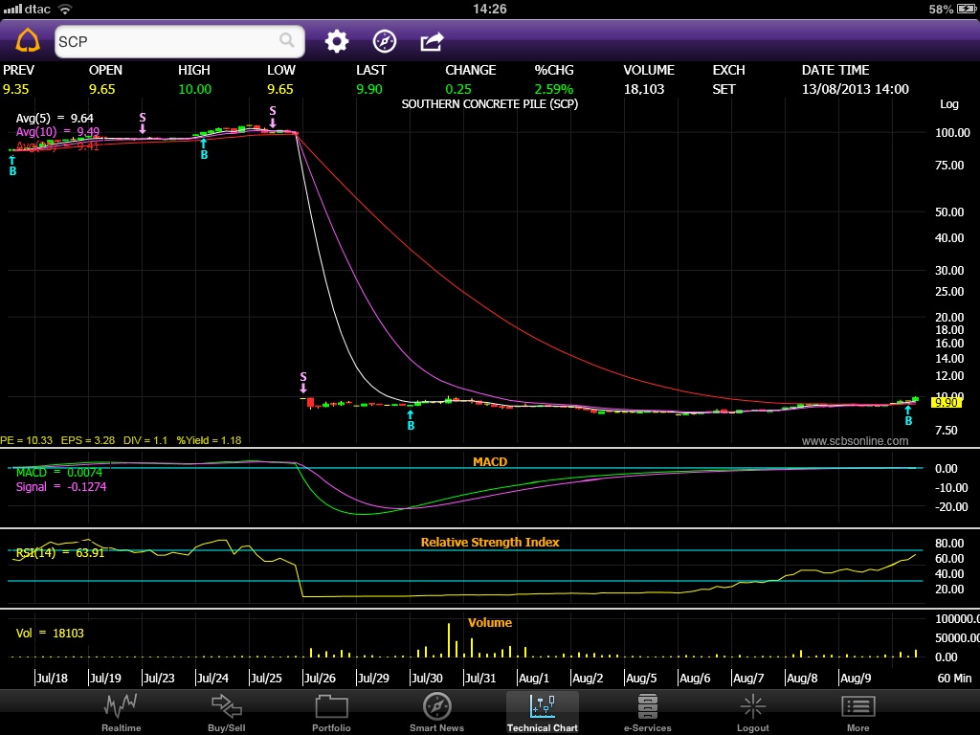
Task: Tap the compass icon in top bar
Action: tap(384, 41)
